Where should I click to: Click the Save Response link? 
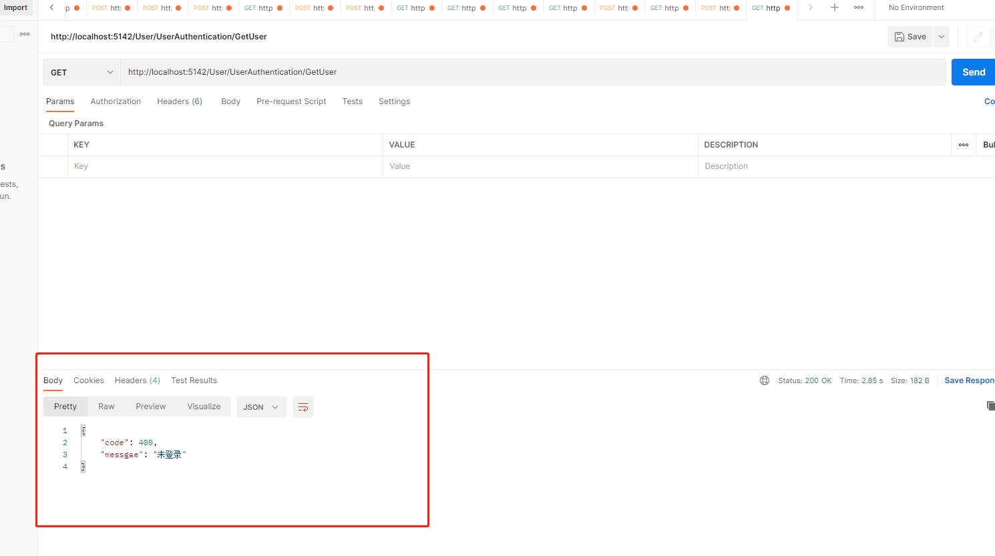969,380
